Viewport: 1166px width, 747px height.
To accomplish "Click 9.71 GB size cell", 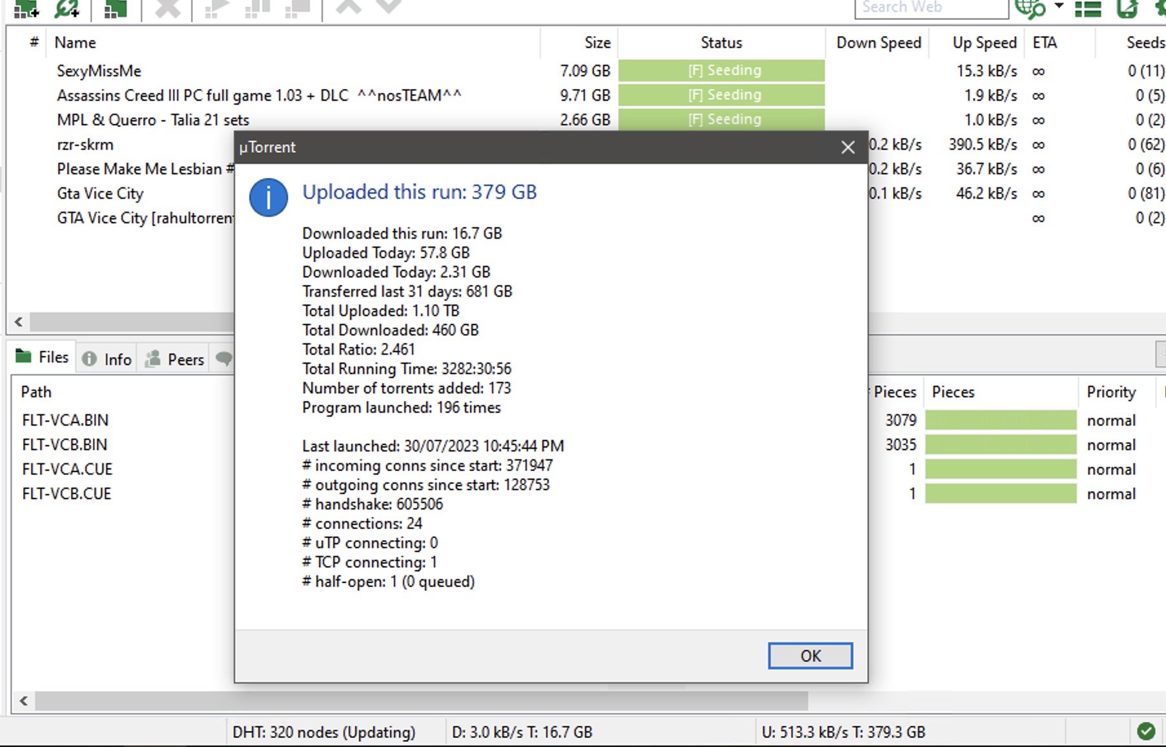I will pyautogui.click(x=585, y=95).
